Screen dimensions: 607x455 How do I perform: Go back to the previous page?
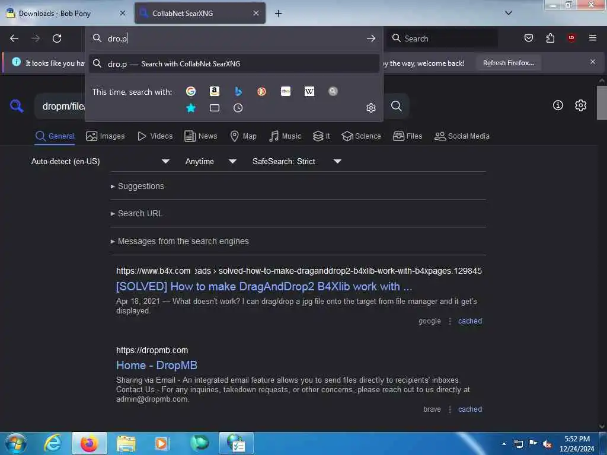[14, 39]
